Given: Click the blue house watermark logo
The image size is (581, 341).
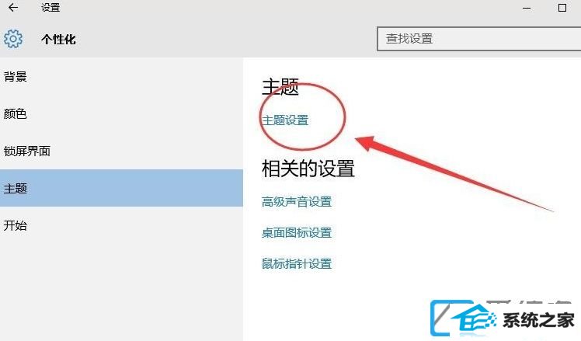Looking at the screenshot, I should point(474,318).
